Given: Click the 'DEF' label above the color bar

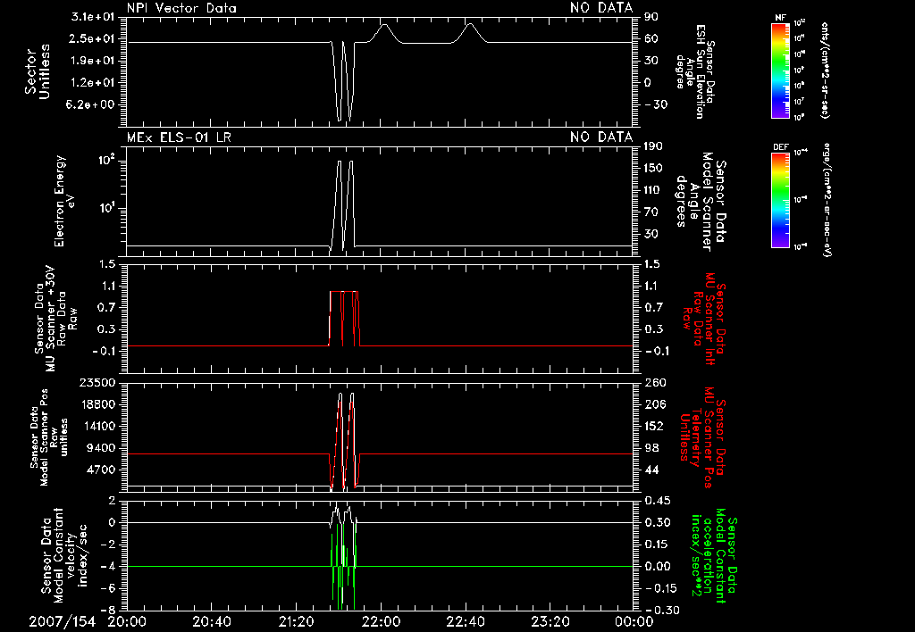Looking at the screenshot, I should [x=780, y=147].
